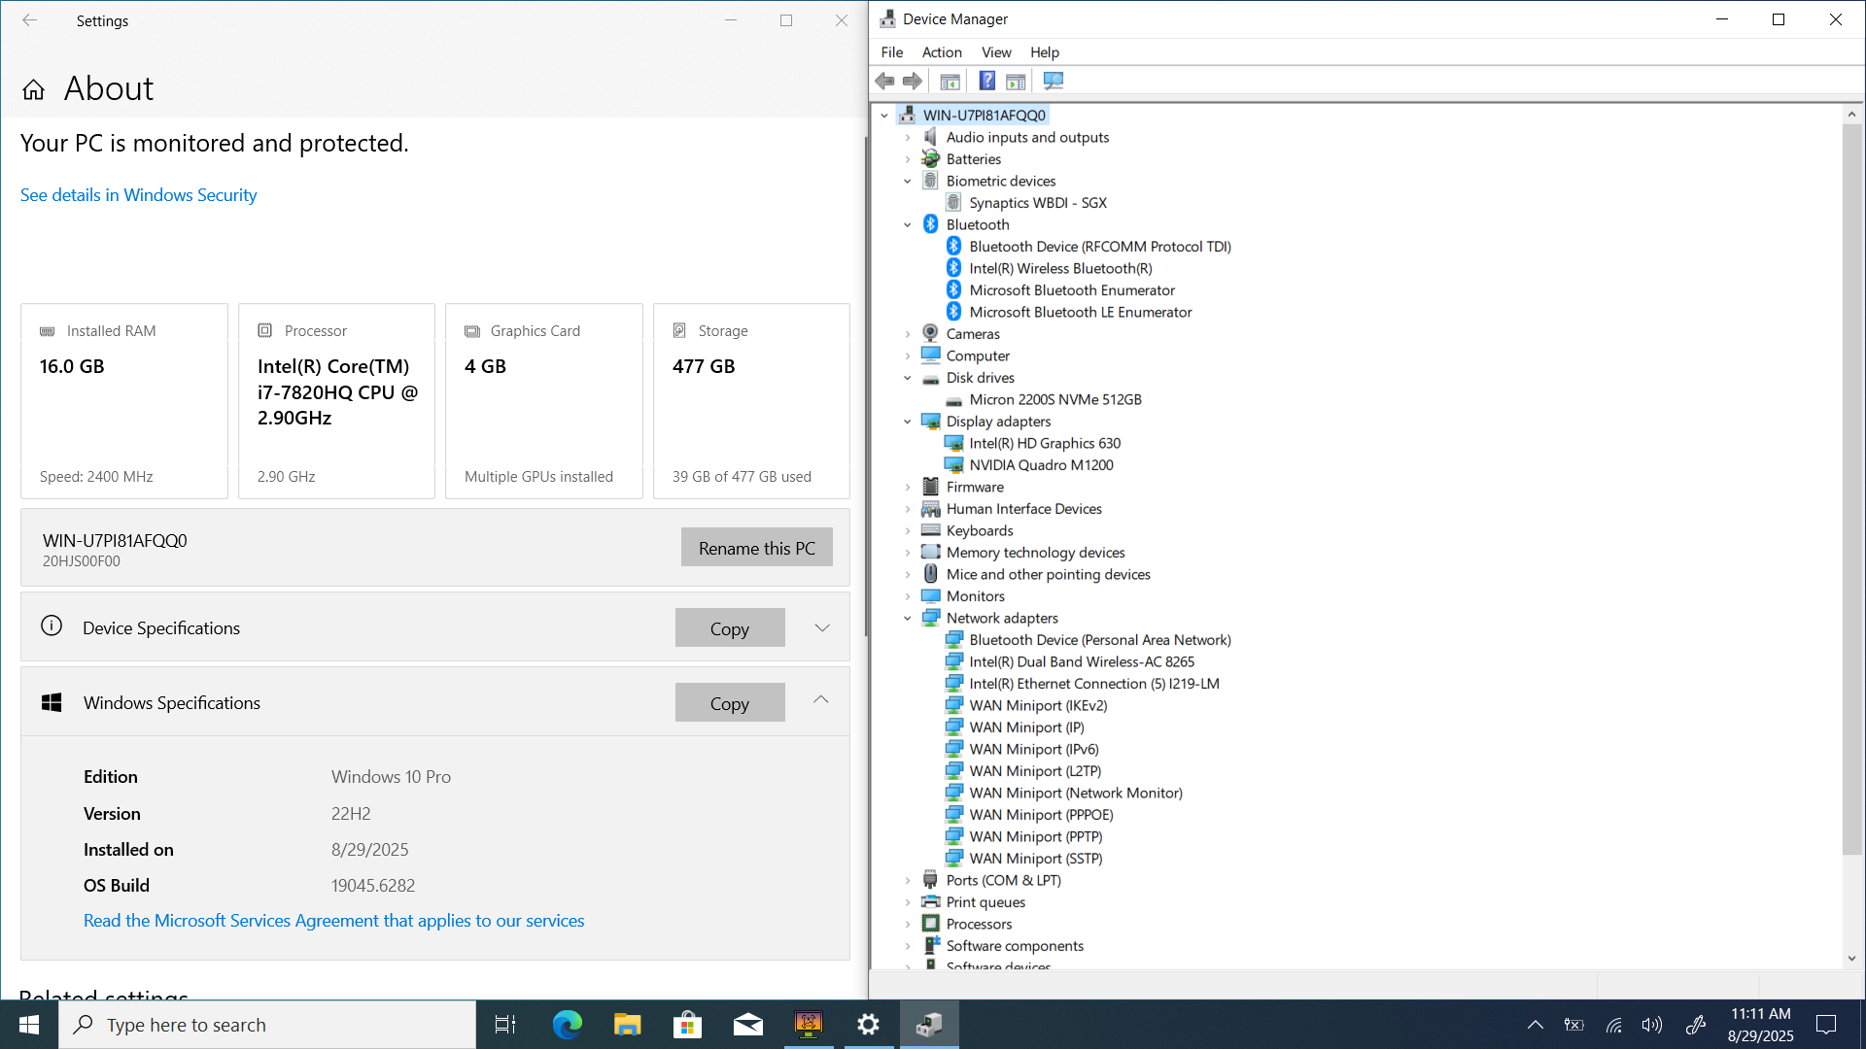Click the Home icon in Settings
The image size is (1866, 1049).
point(34,89)
